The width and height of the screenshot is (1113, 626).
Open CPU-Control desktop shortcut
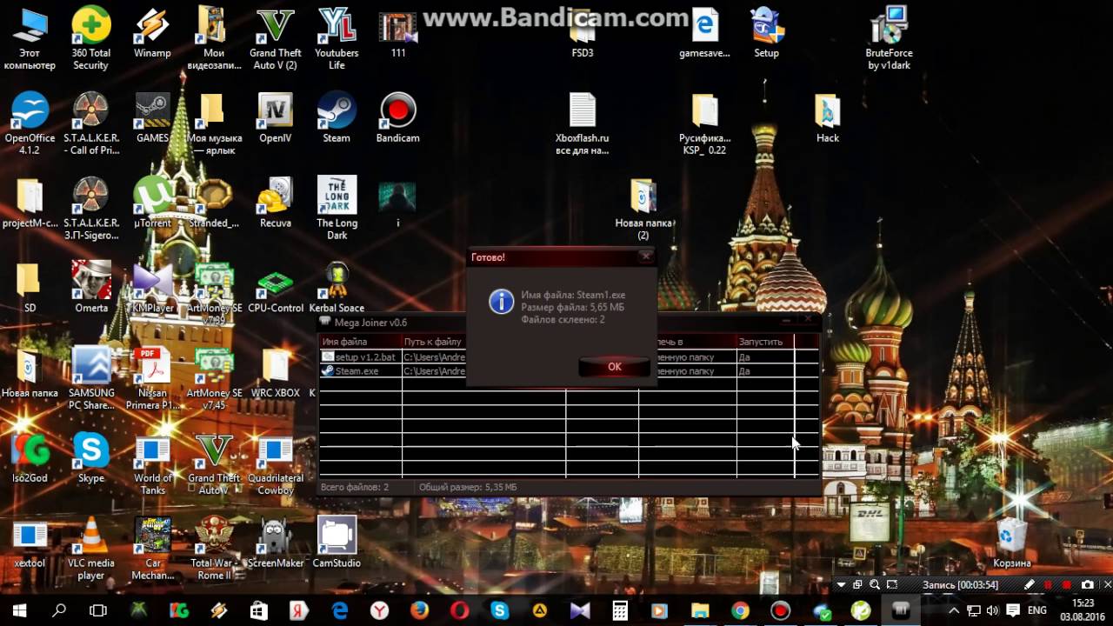click(x=275, y=288)
